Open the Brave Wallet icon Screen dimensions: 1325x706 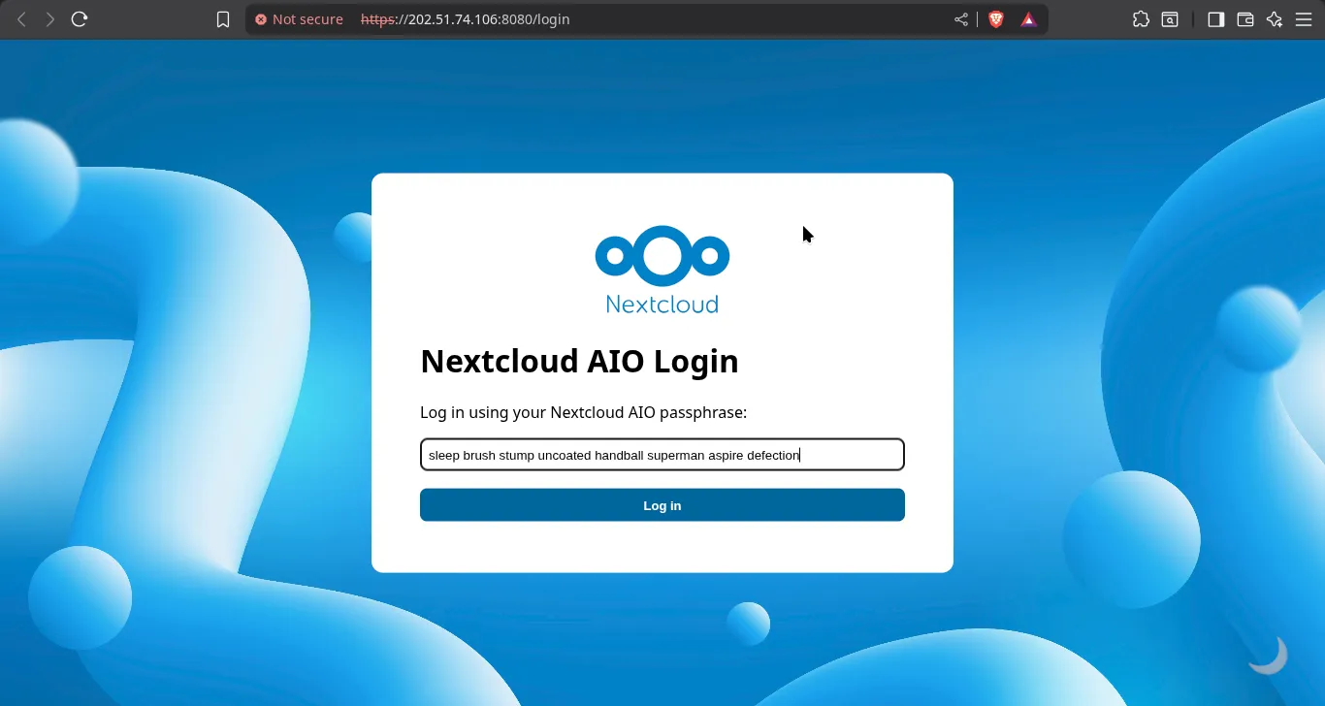click(1245, 19)
